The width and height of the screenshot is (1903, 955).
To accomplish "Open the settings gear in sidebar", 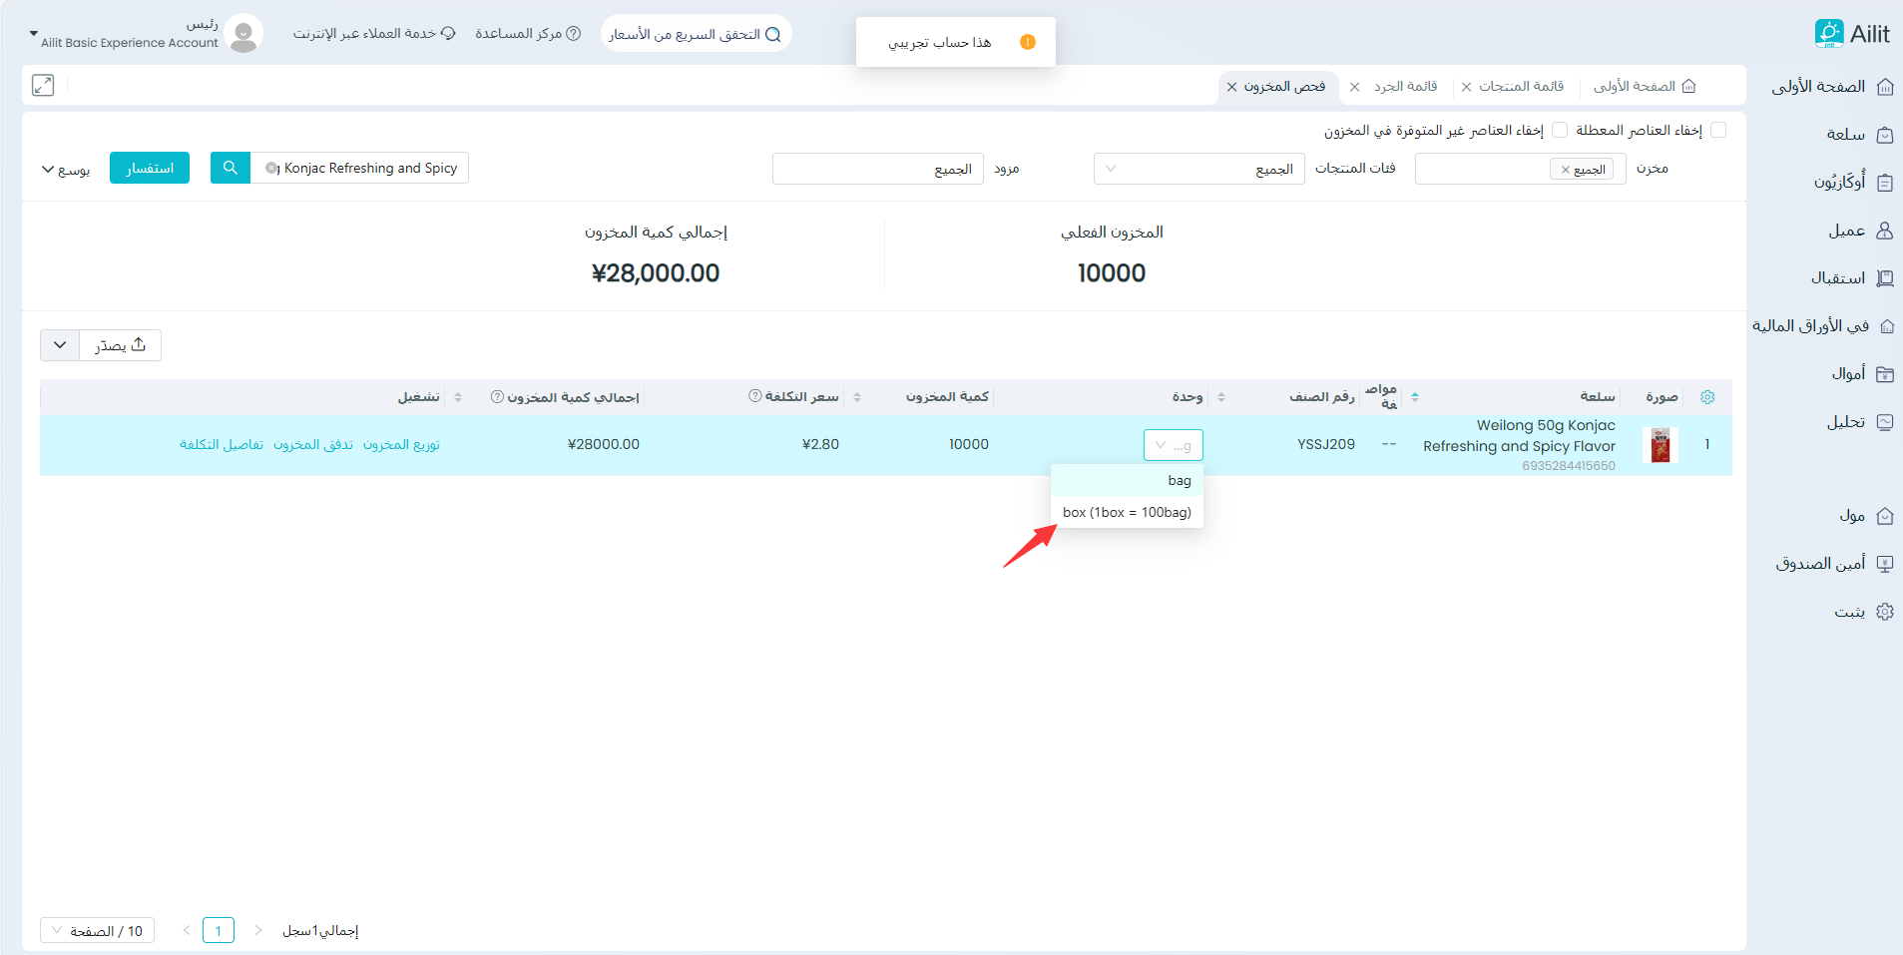I will 1884,612.
